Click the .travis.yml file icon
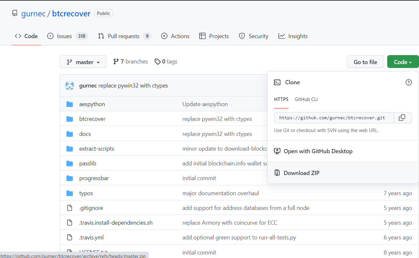Viewport: 419px width, 258px height. [x=70, y=237]
